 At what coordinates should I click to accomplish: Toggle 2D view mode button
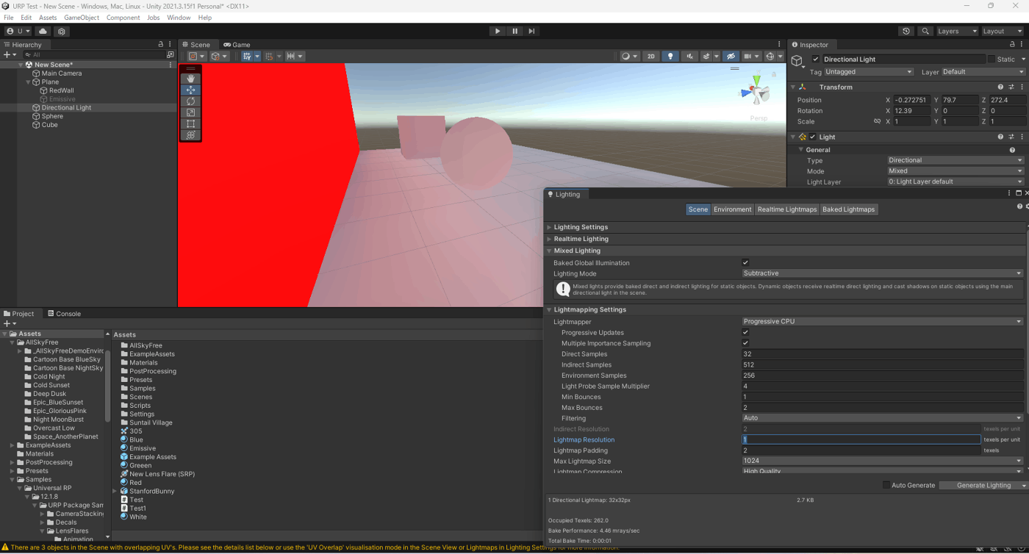pos(650,56)
